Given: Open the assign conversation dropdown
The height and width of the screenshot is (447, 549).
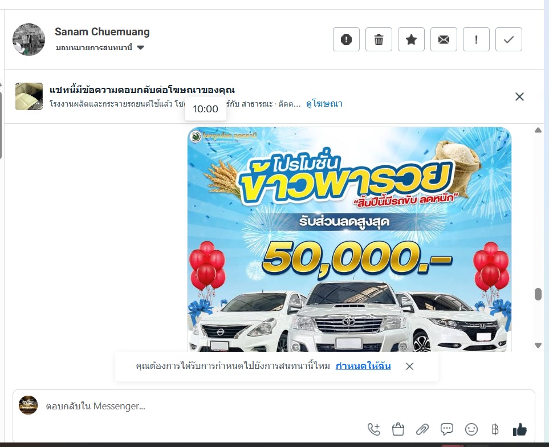Looking at the screenshot, I should 100,47.
